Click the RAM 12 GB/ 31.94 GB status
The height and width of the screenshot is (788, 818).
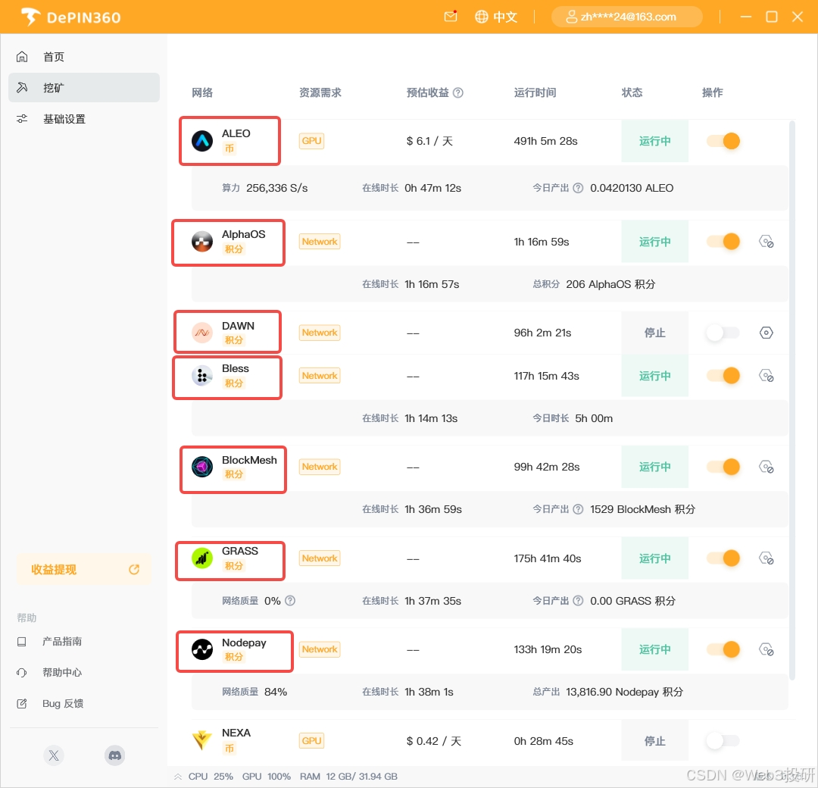[348, 777]
